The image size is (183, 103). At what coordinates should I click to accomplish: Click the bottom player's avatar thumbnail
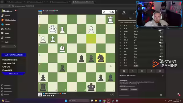point(40,94)
